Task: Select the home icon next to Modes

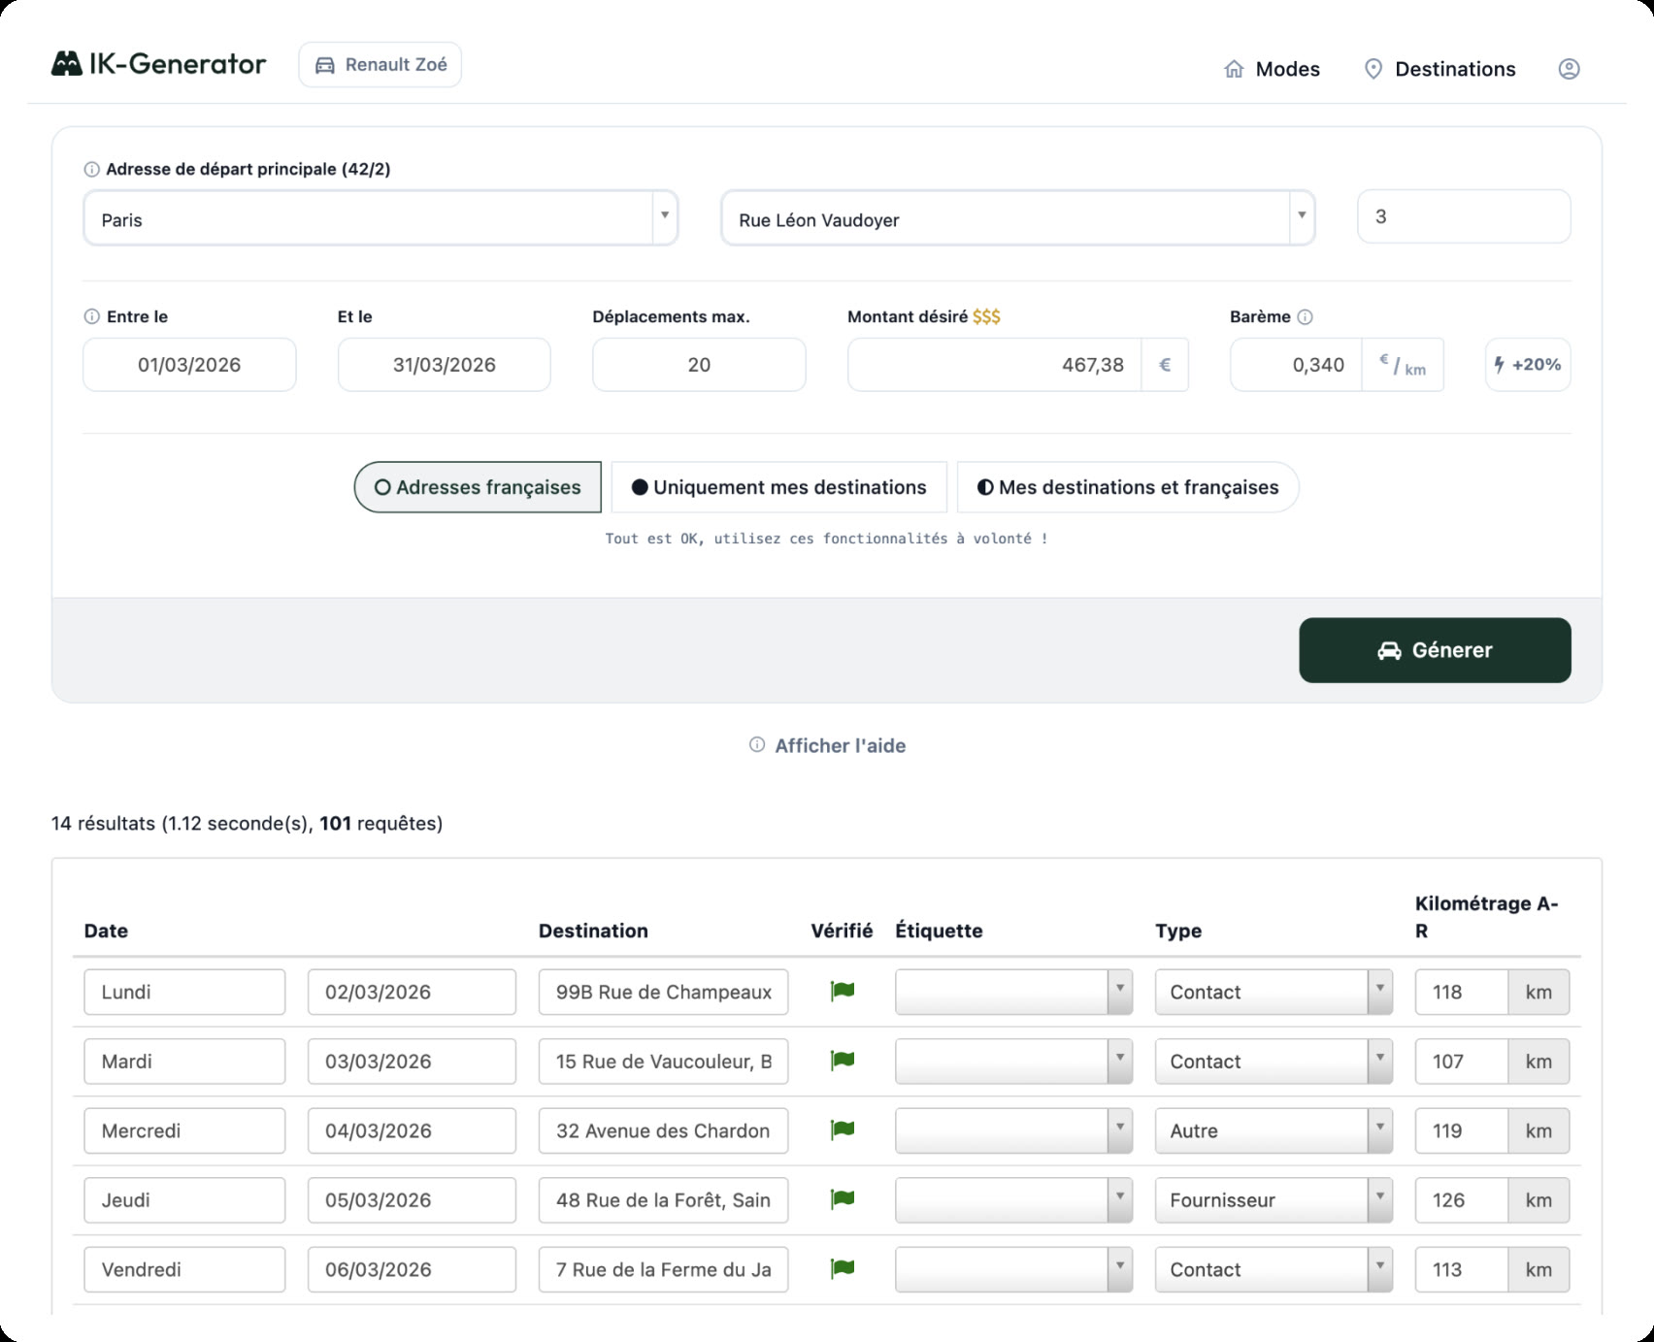Action: [1234, 69]
